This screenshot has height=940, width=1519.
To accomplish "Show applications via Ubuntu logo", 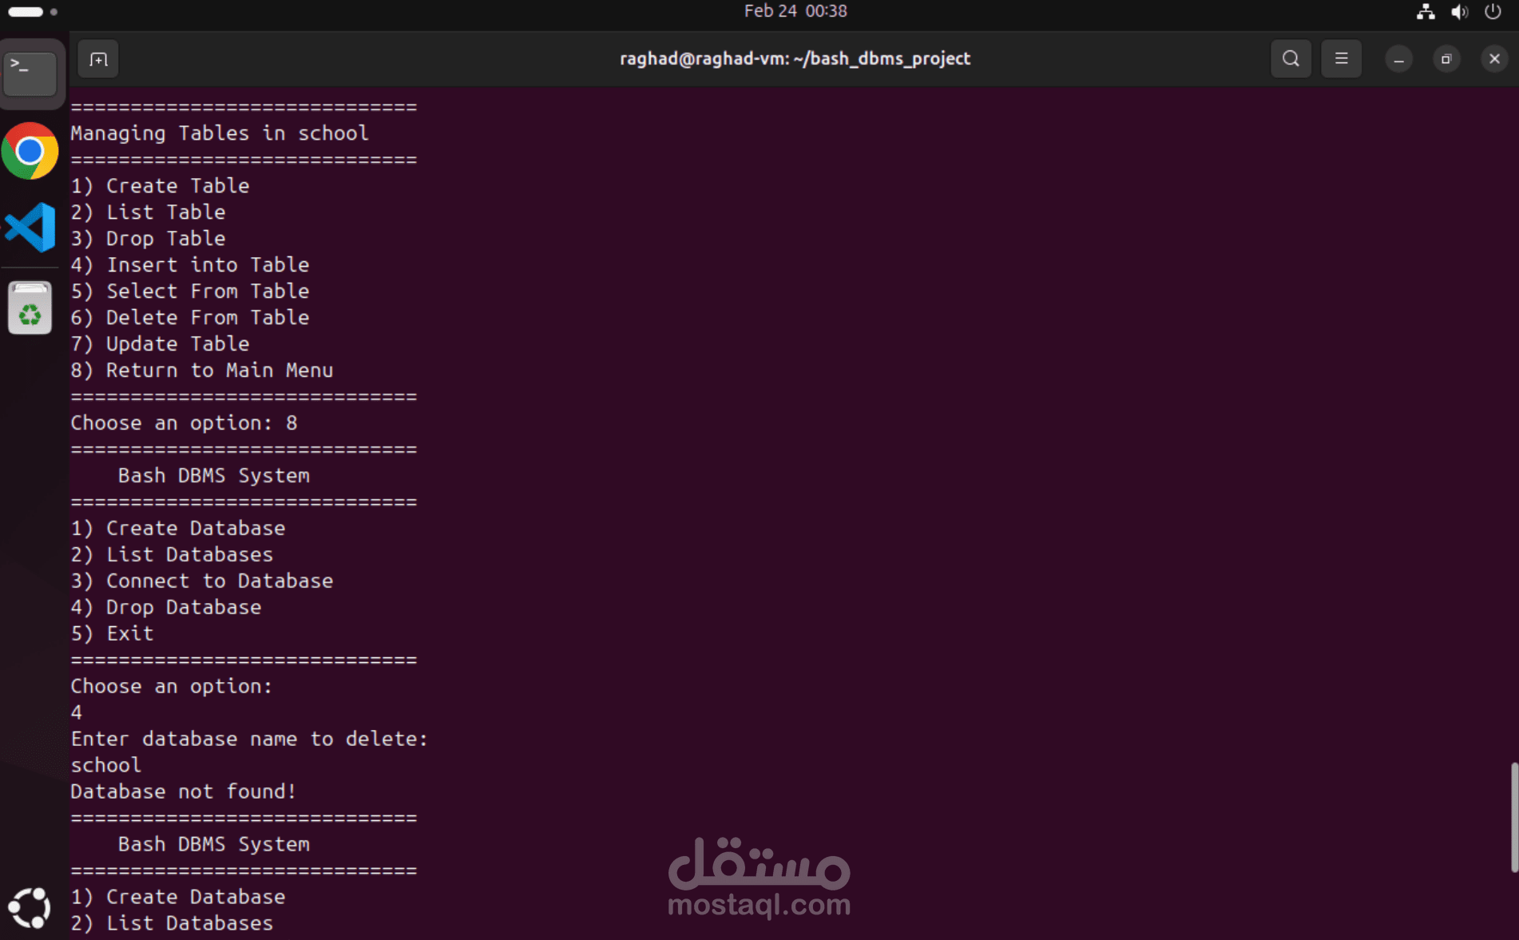I will [x=30, y=908].
